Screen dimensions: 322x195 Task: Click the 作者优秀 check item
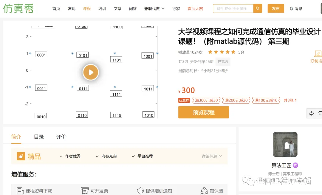pyautogui.click(x=70, y=156)
